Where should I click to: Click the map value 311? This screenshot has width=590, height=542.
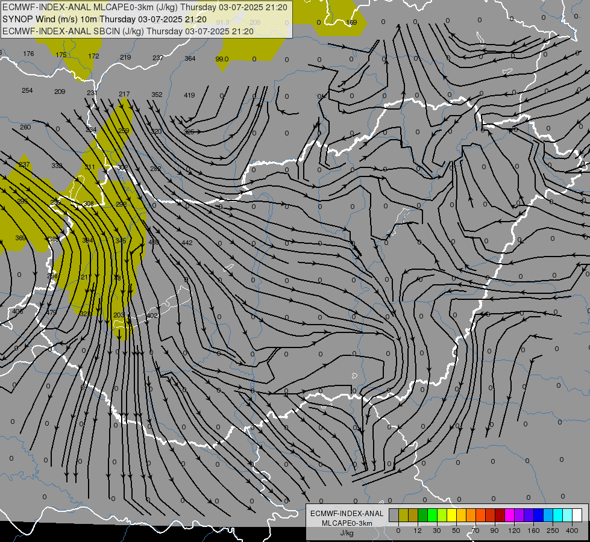tap(90, 167)
